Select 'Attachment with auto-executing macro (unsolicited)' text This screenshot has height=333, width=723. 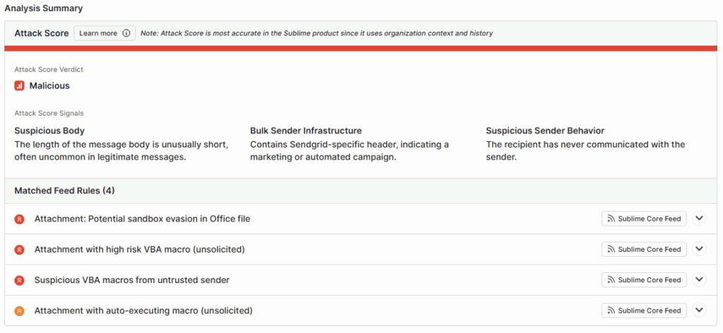(143, 311)
